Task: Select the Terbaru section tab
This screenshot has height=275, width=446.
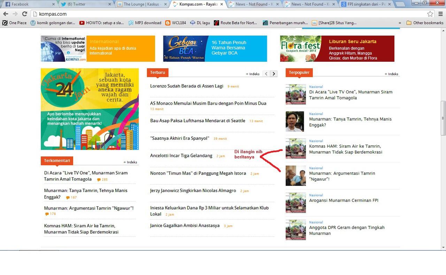Action: point(157,72)
